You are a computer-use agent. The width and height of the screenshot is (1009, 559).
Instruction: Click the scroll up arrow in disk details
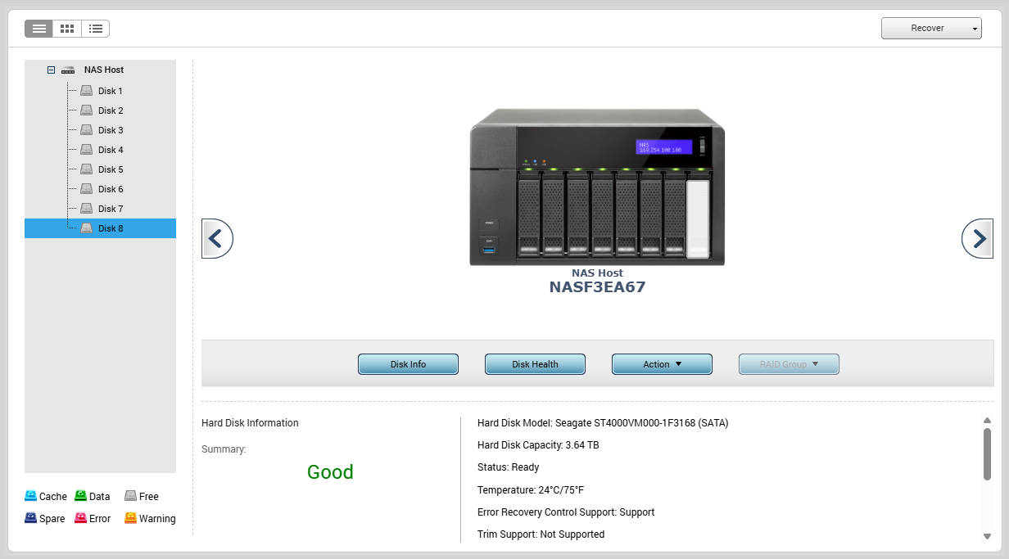(x=987, y=421)
